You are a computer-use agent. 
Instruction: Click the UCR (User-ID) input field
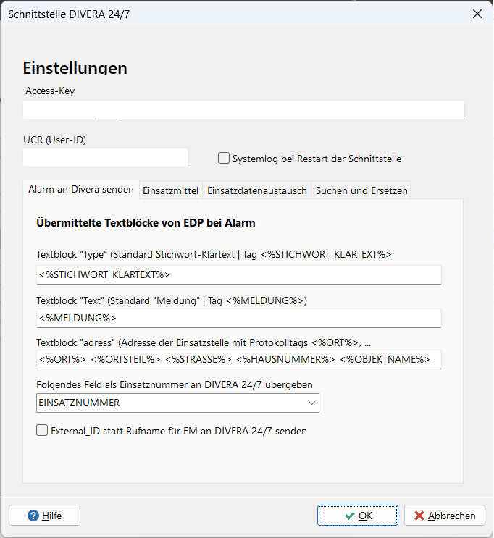pyautogui.click(x=105, y=158)
